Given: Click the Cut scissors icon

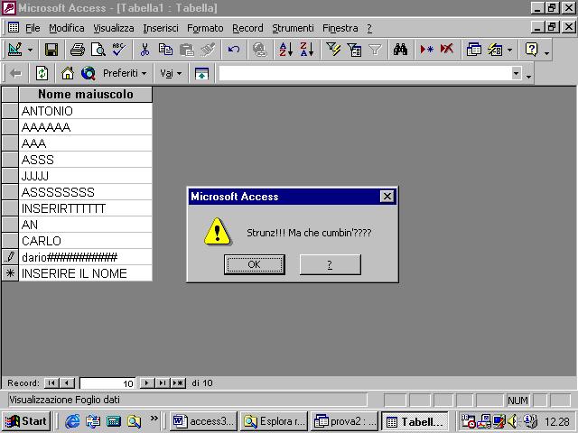Looking at the screenshot, I should pos(144,50).
